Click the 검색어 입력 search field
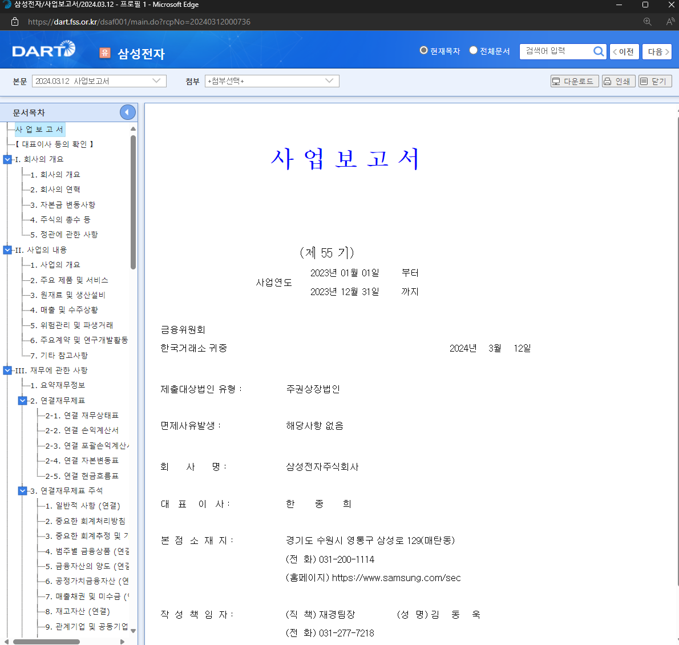Viewport: 679px width, 645px height. [x=556, y=51]
